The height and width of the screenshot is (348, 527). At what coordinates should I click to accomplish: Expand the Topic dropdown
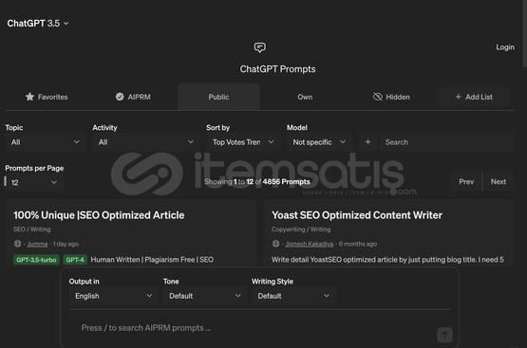click(x=46, y=142)
